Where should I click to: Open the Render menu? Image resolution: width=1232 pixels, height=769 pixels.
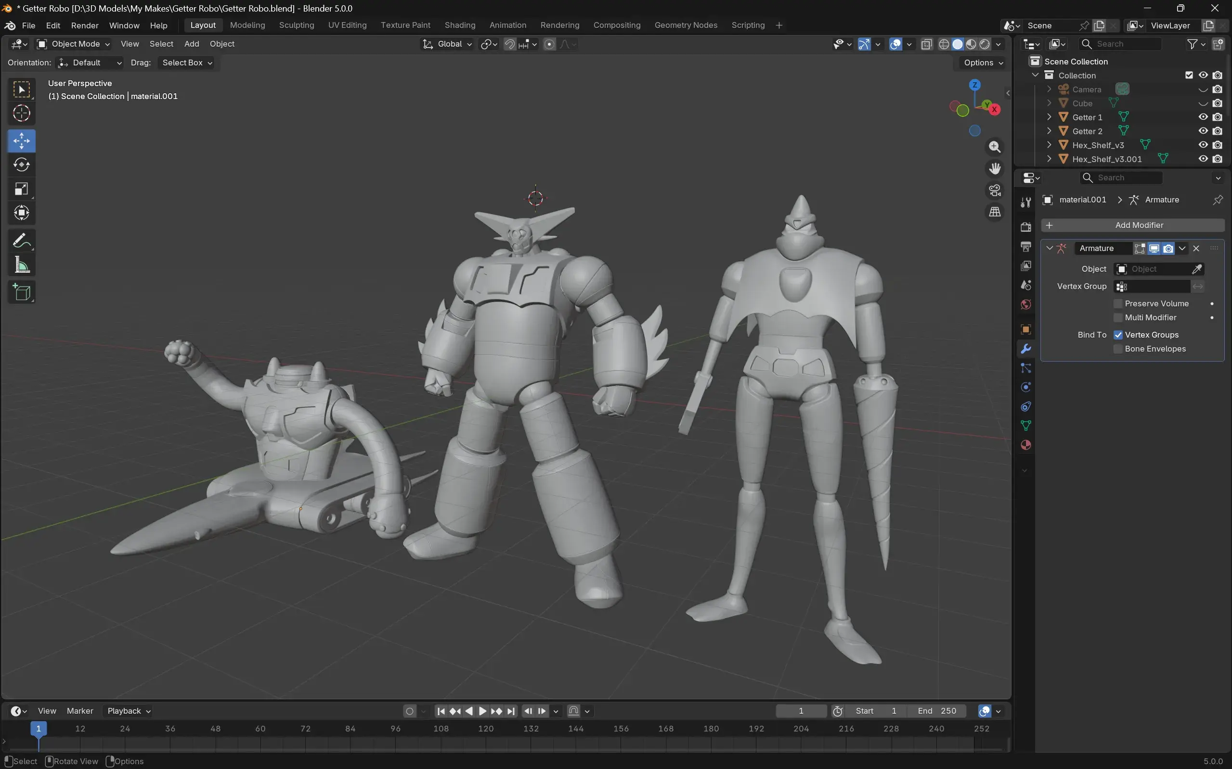tap(85, 25)
